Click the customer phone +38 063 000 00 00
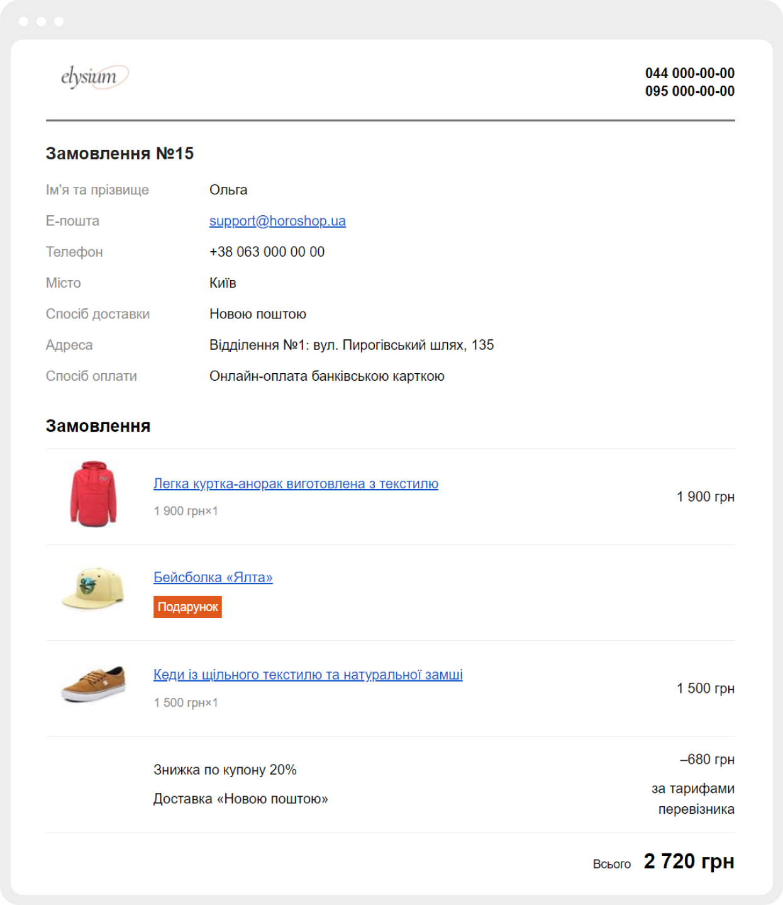This screenshot has height=905, width=783. coord(267,252)
